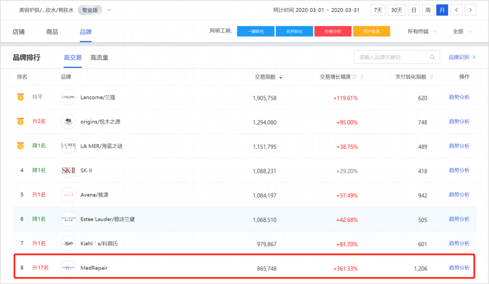Select the 月 time period button
489x284 pixels.
(442, 10)
